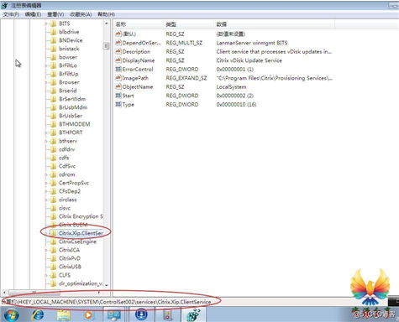399x322 pixels.
Task: Click the tree horizontal scrollbar right arrow
Action: tap(99, 293)
